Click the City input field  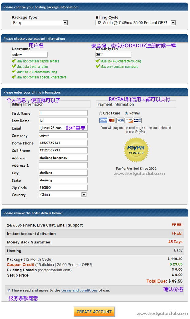click(63, 173)
